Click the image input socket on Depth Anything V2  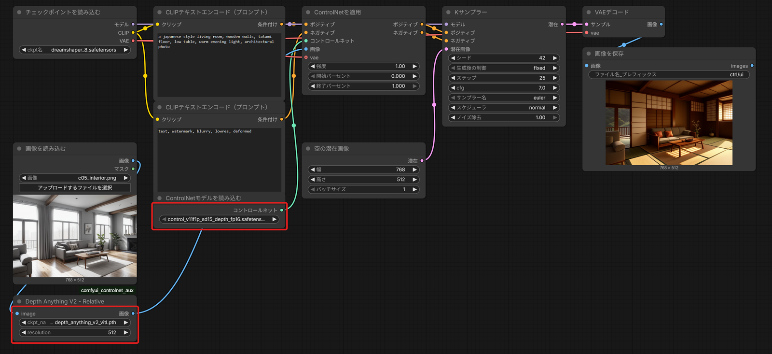tap(17, 313)
